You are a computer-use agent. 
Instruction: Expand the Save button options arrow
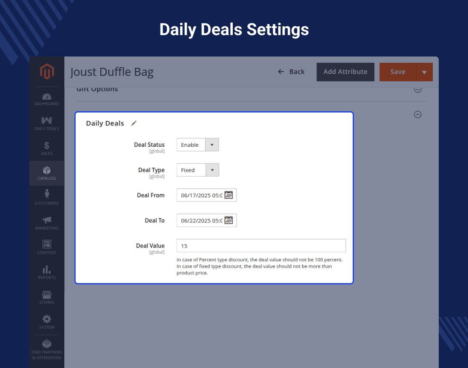pos(425,72)
